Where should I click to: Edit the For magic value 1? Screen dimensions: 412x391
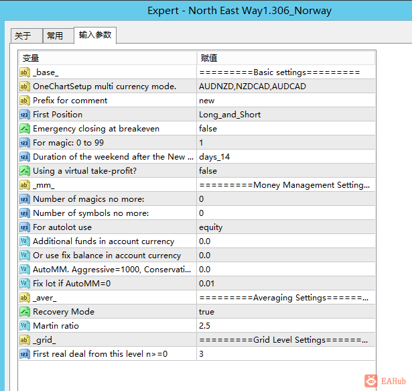tap(286, 143)
